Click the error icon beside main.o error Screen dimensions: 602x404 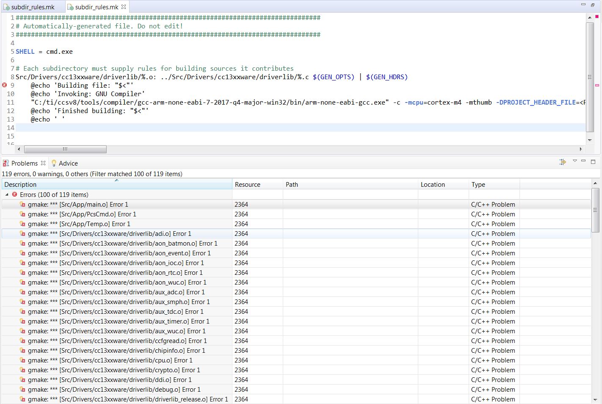pos(22,205)
